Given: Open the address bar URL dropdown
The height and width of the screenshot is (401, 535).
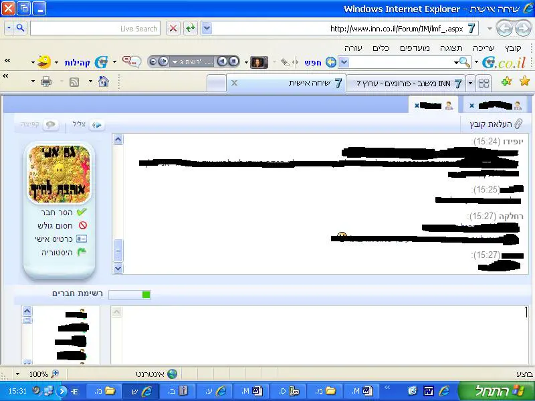Looking at the screenshot, I should (207, 28).
